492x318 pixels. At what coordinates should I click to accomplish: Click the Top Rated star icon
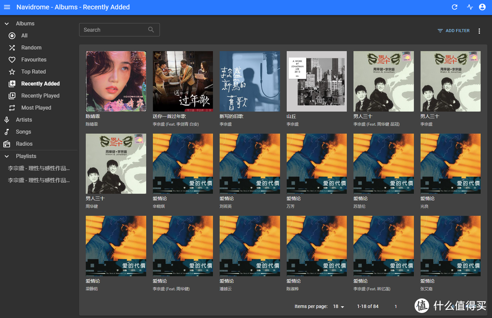(12, 72)
